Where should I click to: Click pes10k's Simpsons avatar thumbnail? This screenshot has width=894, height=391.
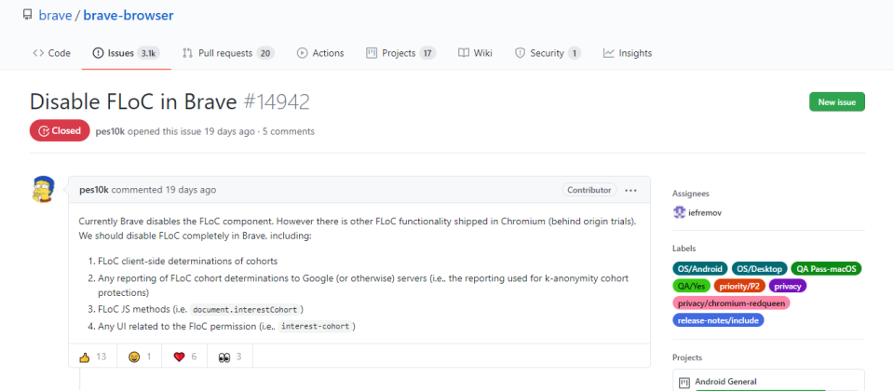coord(44,190)
